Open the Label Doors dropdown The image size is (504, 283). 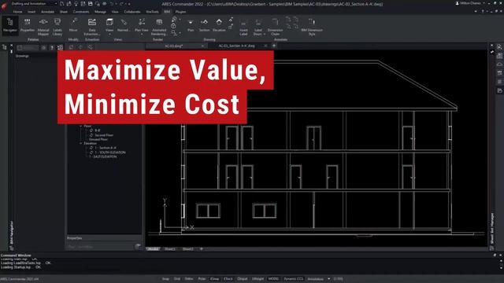[x=265, y=35]
